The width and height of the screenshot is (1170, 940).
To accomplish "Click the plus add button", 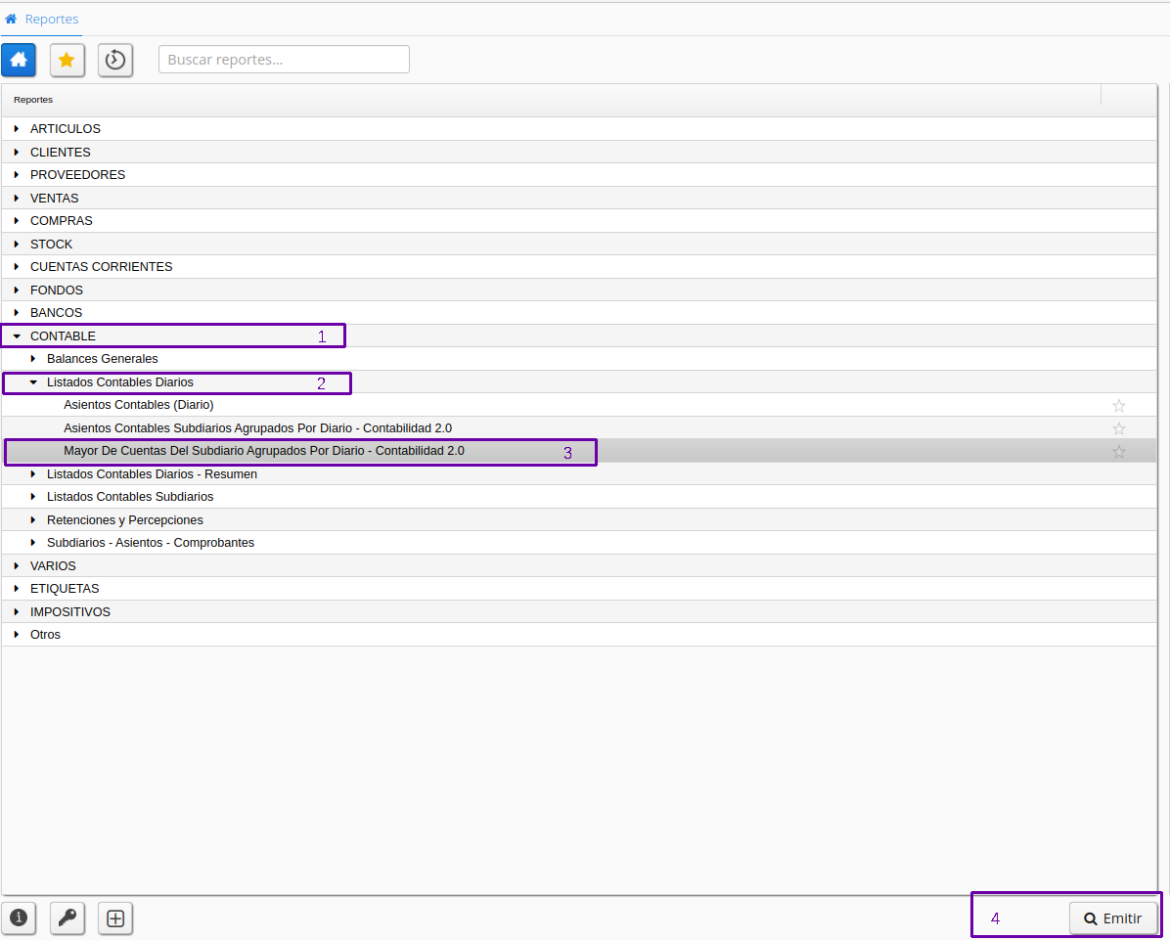I will click(x=114, y=918).
